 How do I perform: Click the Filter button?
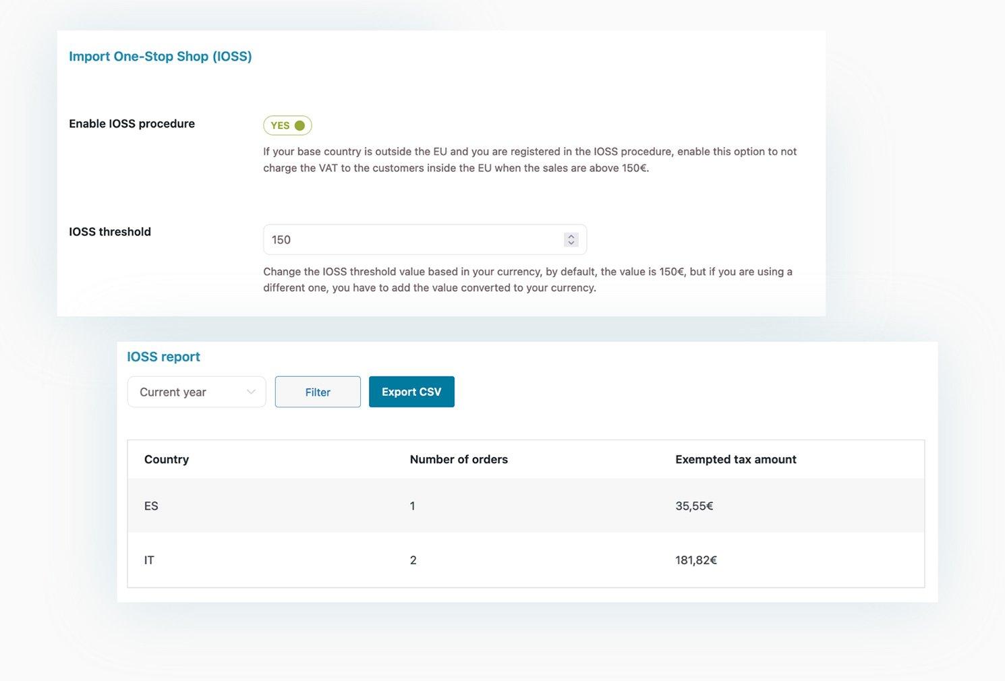point(318,392)
